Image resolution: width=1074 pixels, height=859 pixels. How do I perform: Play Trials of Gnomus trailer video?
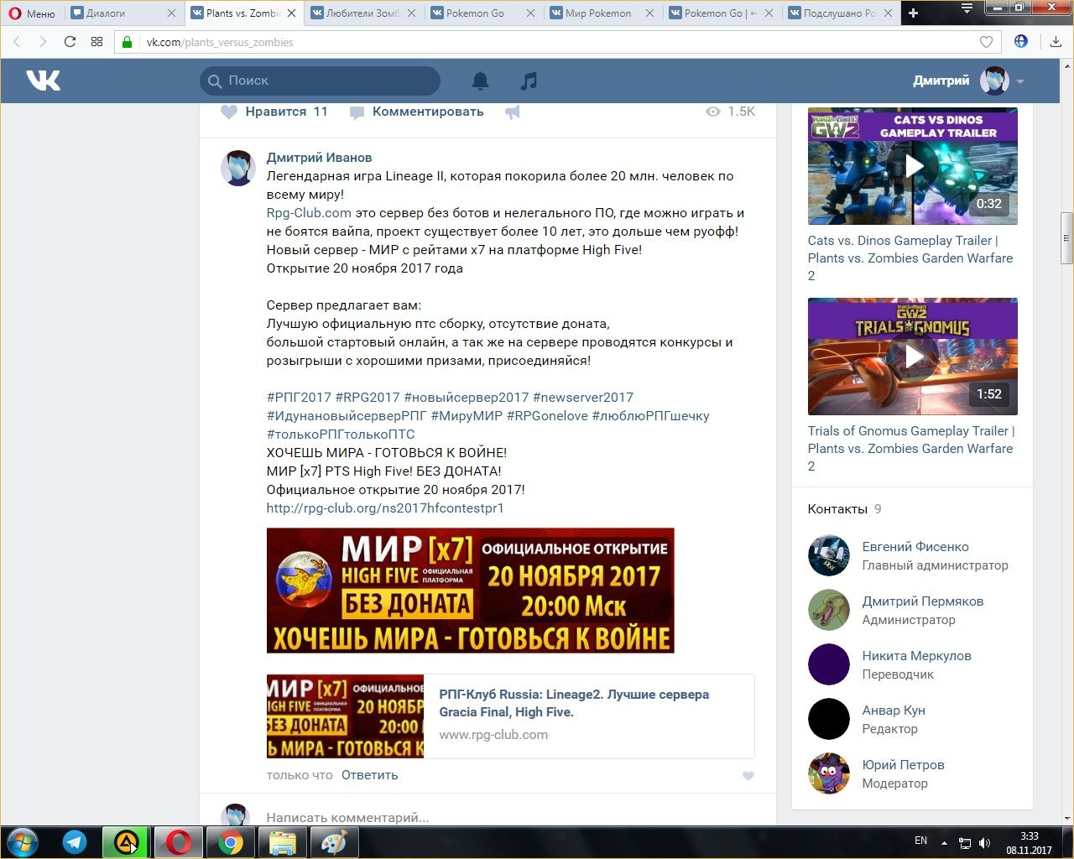[913, 357]
